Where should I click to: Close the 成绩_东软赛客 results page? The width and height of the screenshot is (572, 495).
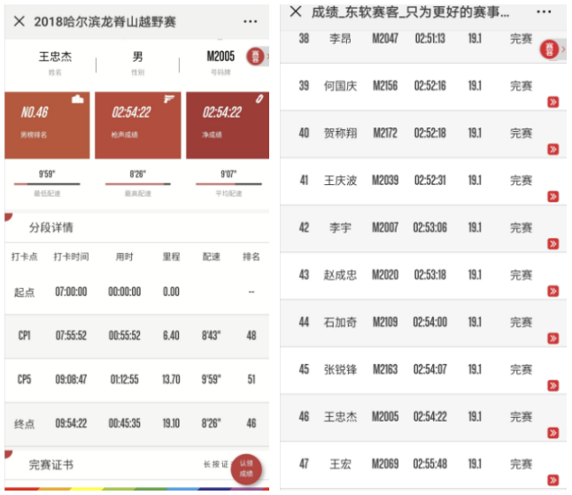(x=296, y=12)
